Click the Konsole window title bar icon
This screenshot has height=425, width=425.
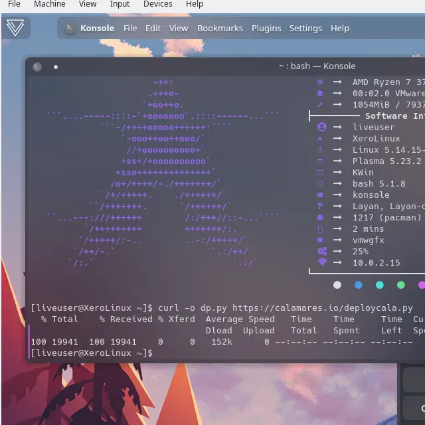(37, 67)
